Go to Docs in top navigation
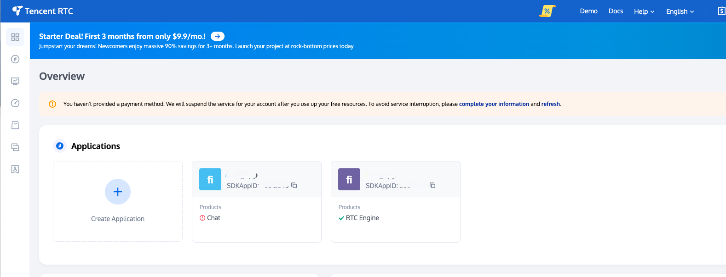Viewport: 726px width, 277px height. 616,11
